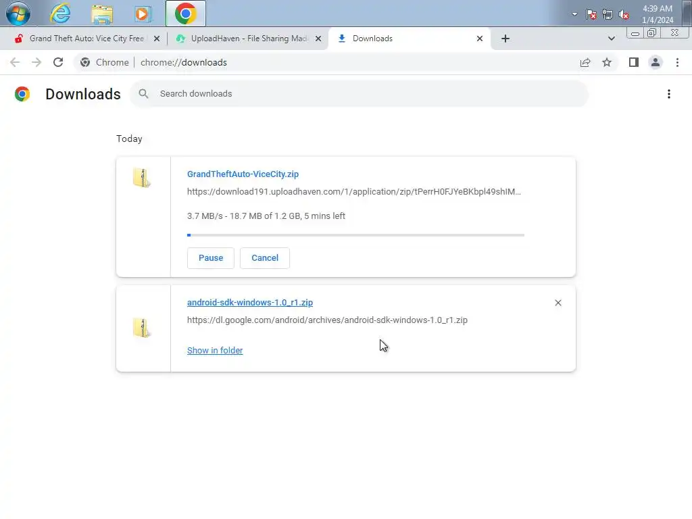Open the profile avatar menu
692x519 pixels.
tap(656, 62)
